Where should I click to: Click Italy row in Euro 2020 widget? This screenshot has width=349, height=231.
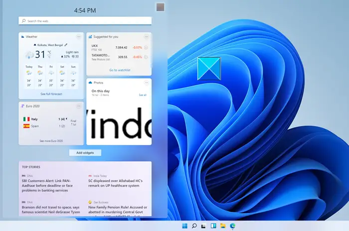click(x=45, y=119)
